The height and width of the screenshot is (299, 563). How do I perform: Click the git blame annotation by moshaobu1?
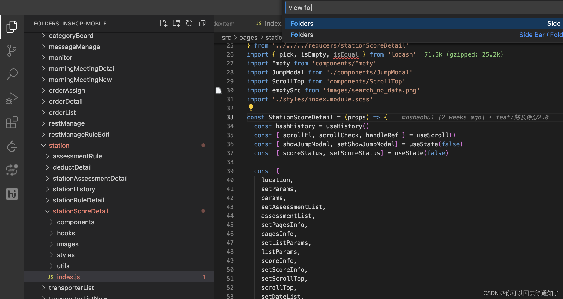pos(475,117)
